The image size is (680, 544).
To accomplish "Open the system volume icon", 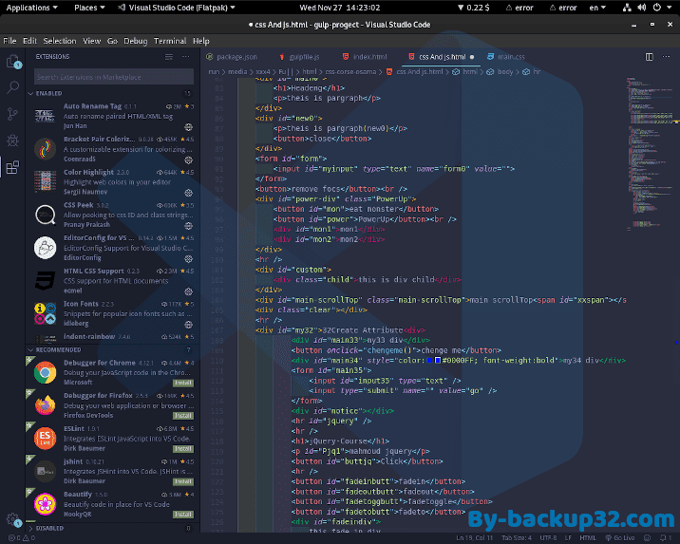I will coord(642,8).
